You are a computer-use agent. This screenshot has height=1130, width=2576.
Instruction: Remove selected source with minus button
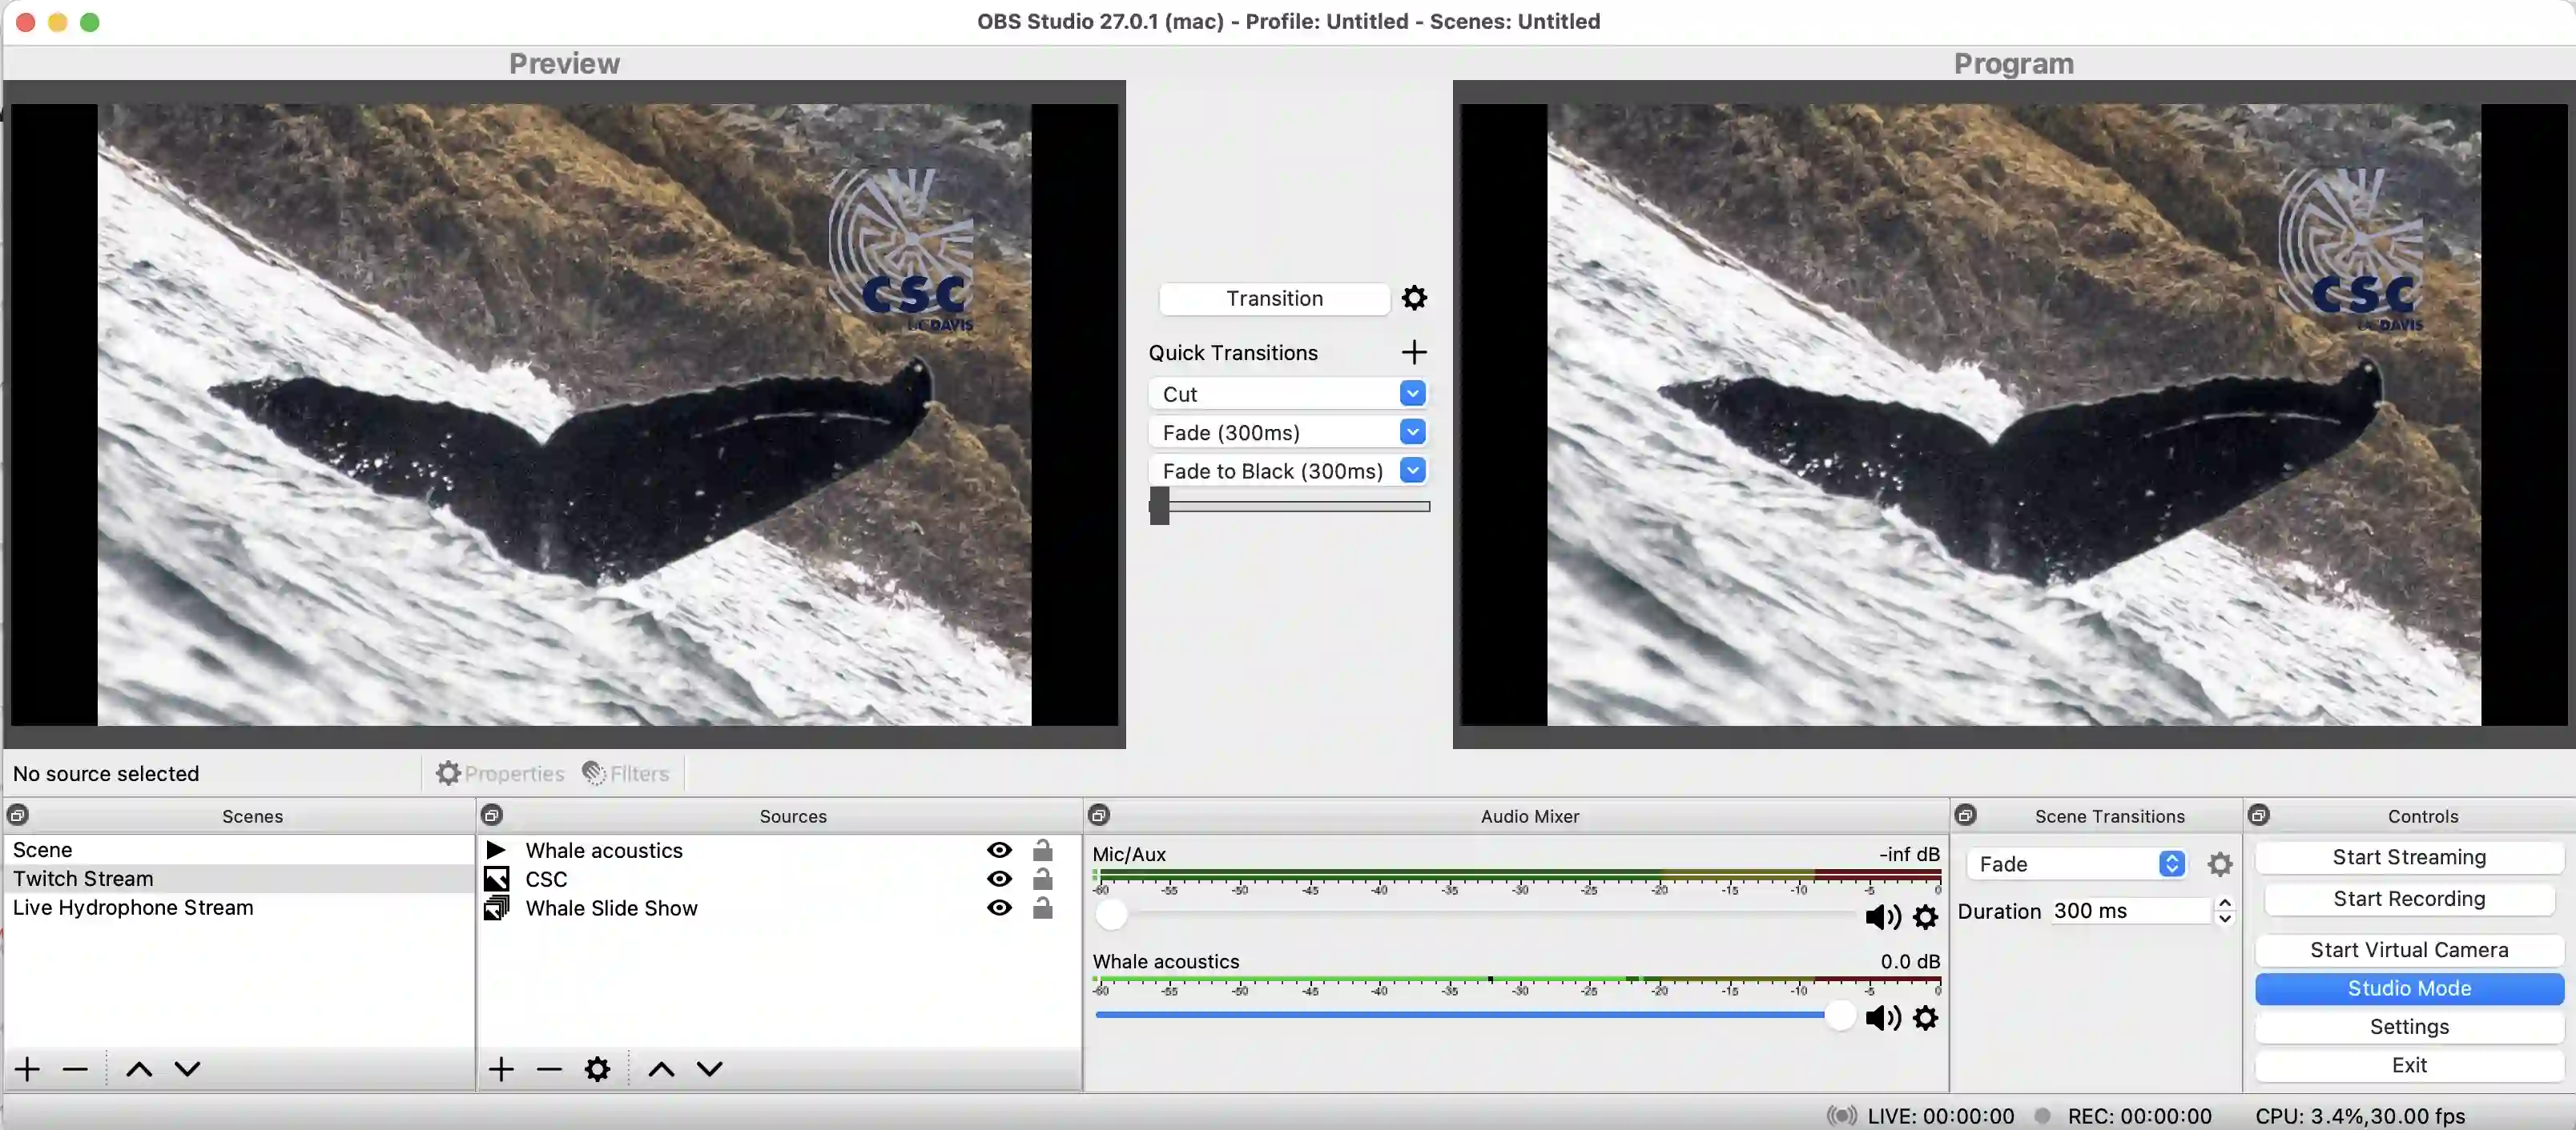click(x=549, y=1069)
